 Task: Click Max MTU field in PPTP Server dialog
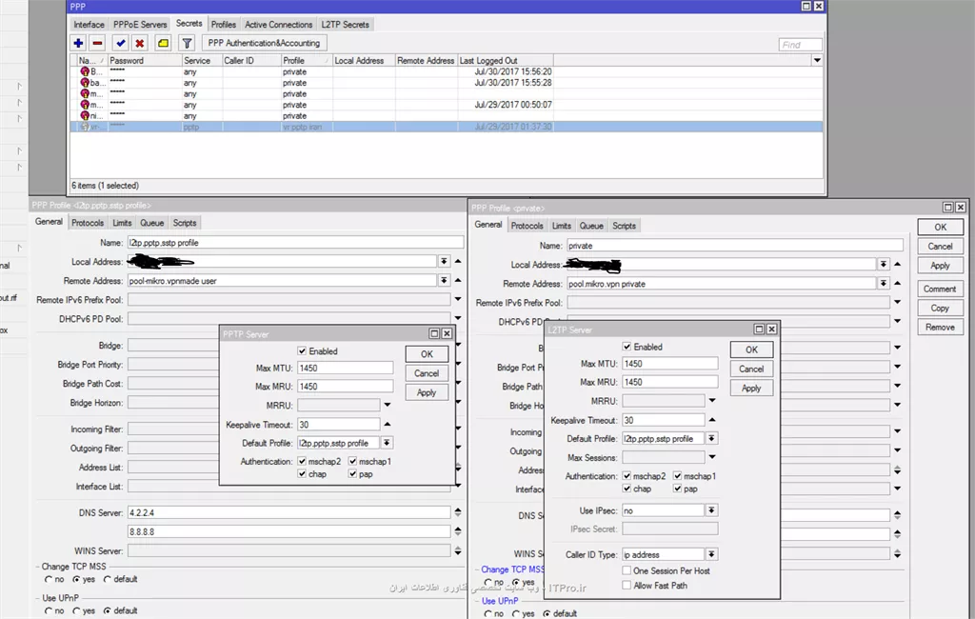[345, 369]
